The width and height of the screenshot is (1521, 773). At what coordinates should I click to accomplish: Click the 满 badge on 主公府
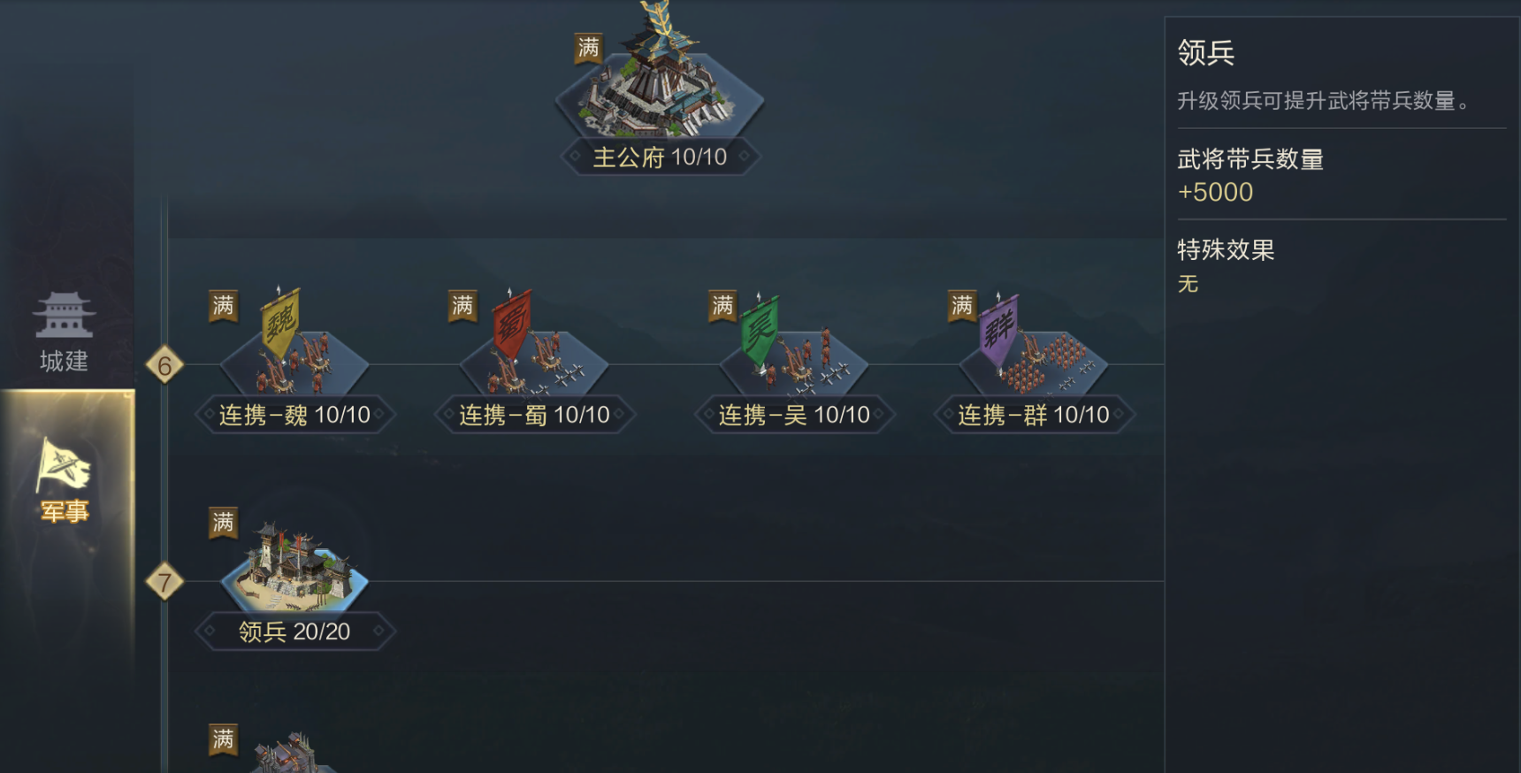click(589, 48)
